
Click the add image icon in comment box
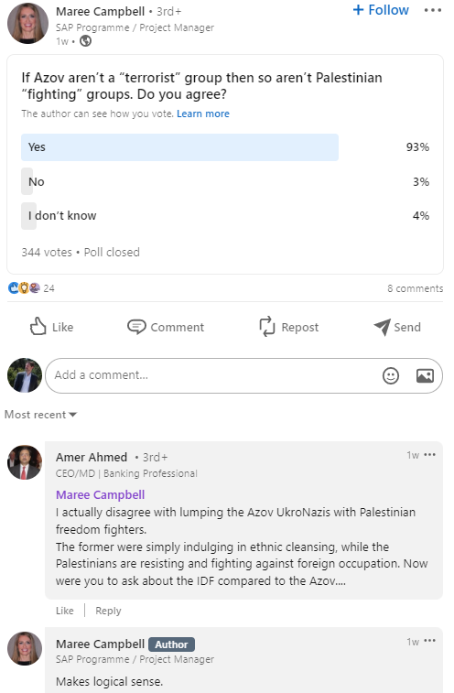click(x=425, y=375)
